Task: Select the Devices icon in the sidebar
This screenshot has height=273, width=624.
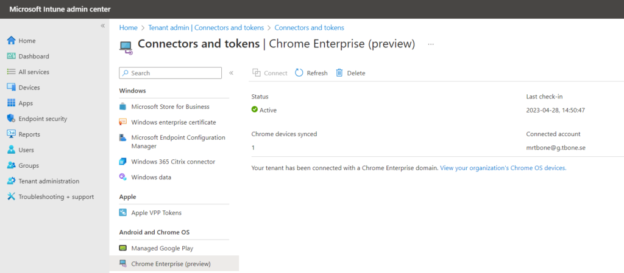Action: point(11,88)
